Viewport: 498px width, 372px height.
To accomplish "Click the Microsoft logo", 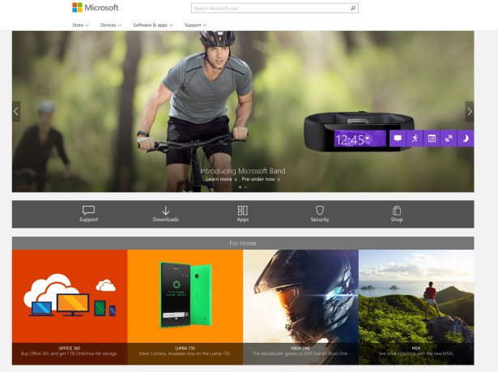I will [95, 8].
